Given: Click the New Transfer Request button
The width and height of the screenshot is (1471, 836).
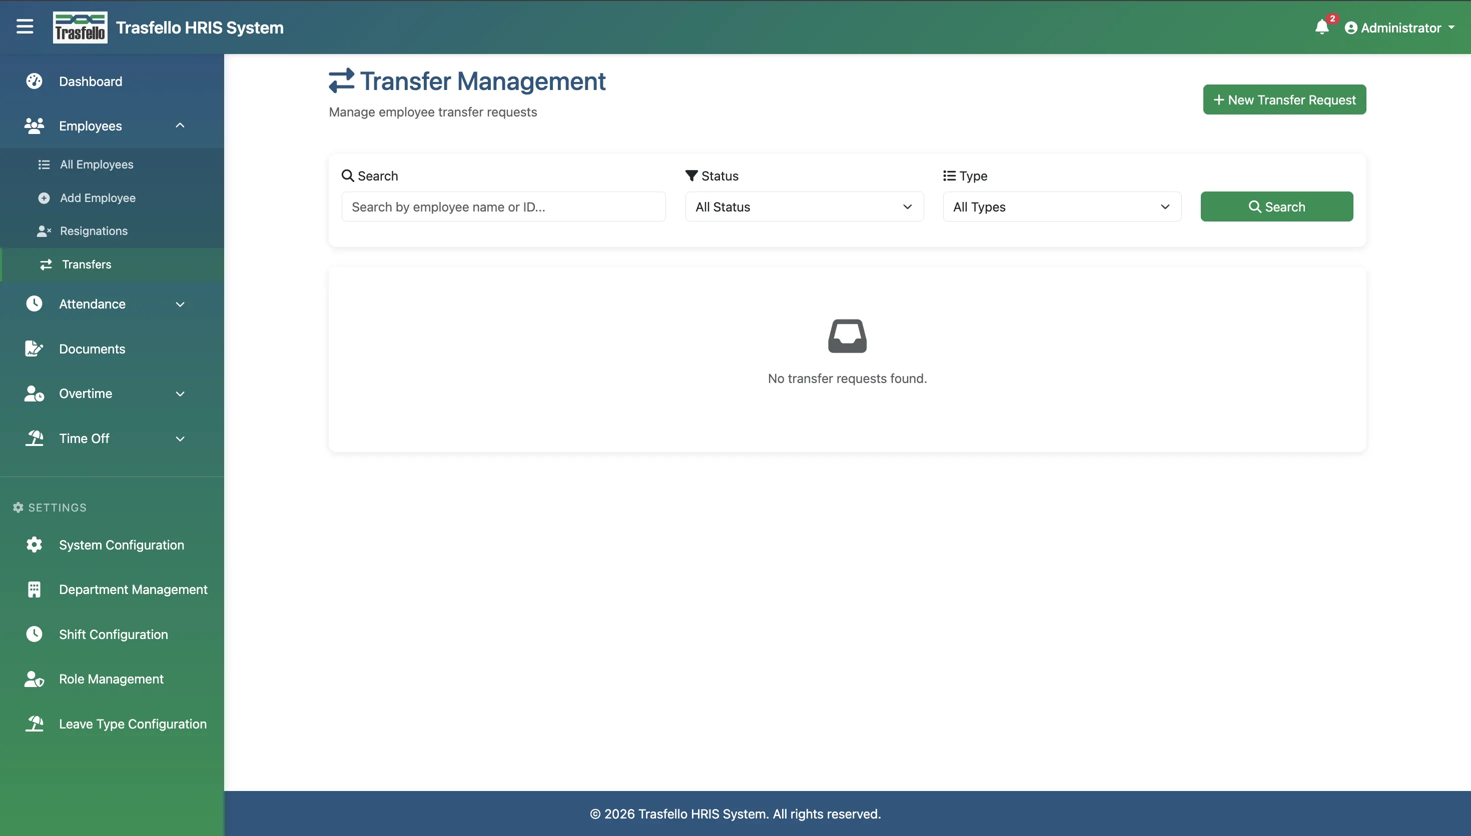Looking at the screenshot, I should [x=1284, y=100].
